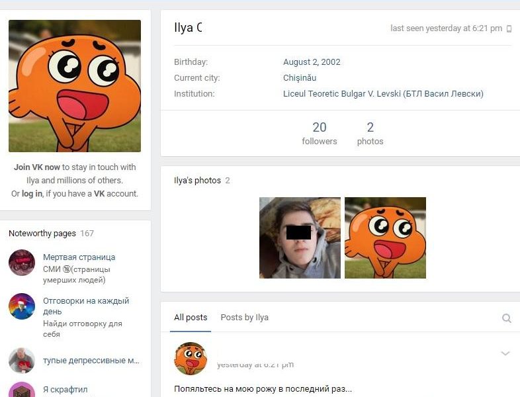Viewport: 520px width, 397px height.
Task: Open the Liceul Teoretic Bulgar V. Levski link
Action: pyautogui.click(x=383, y=94)
